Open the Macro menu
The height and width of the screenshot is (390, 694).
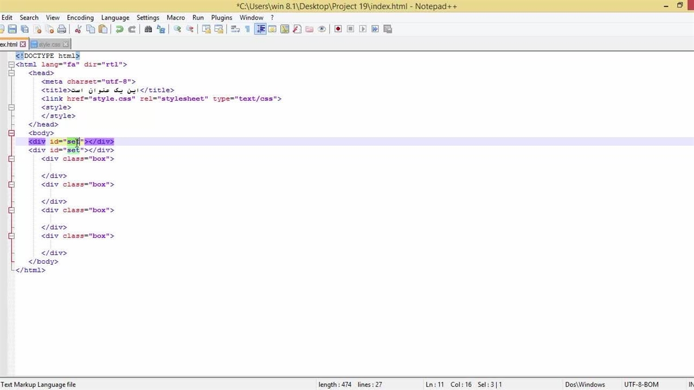pyautogui.click(x=176, y=17)
